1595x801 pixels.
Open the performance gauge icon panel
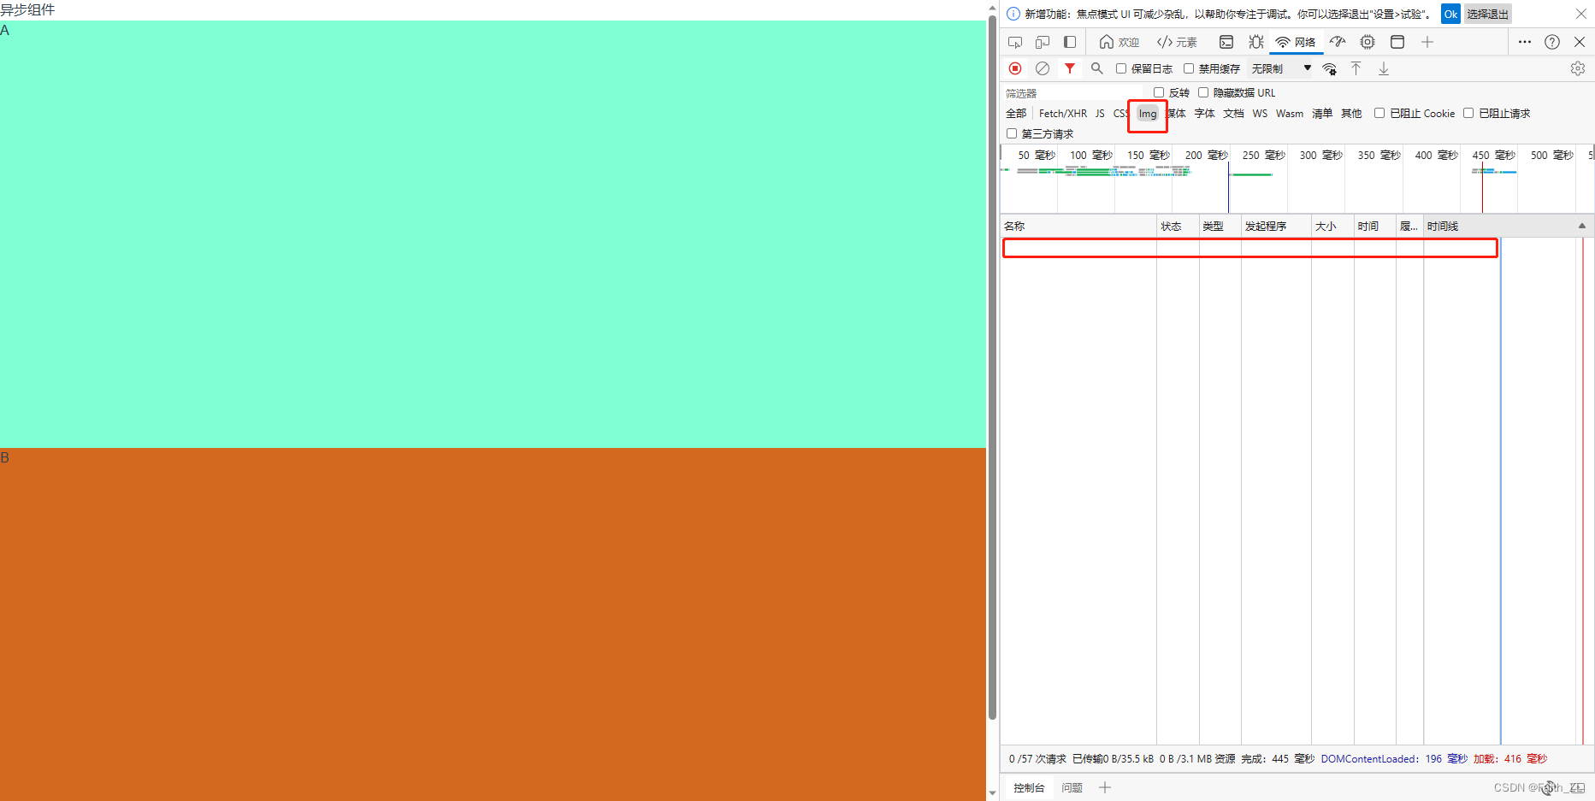coord(1338,42)
